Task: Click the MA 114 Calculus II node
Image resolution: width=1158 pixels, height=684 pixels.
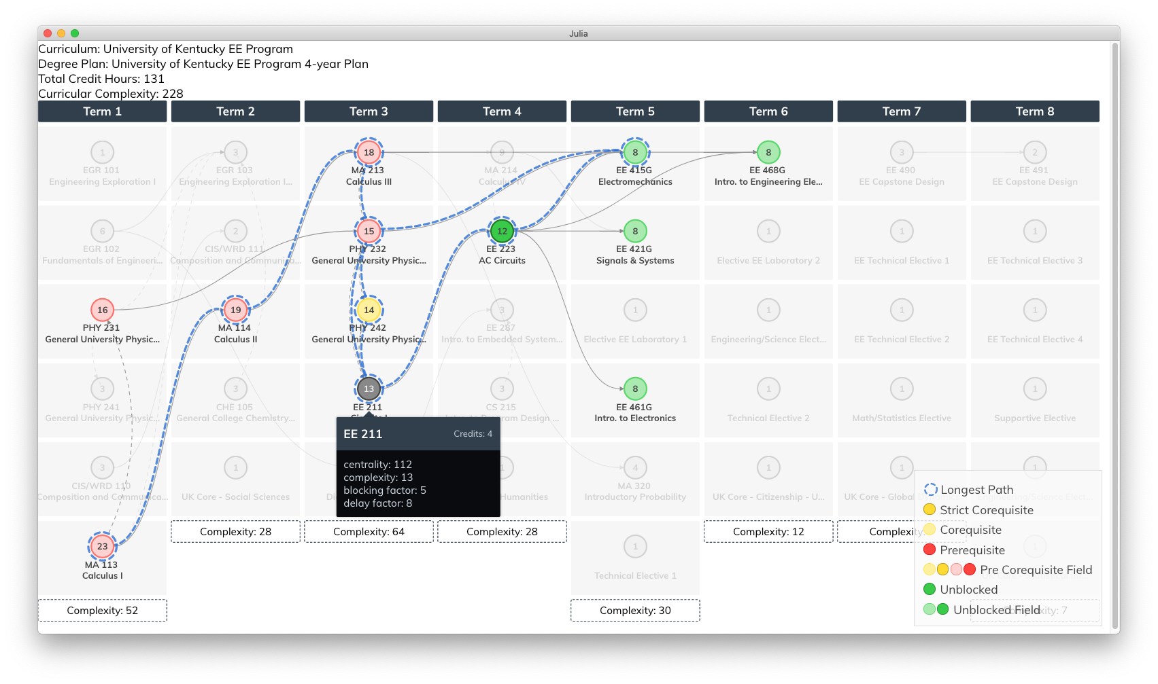Action: tap(235, 310)
